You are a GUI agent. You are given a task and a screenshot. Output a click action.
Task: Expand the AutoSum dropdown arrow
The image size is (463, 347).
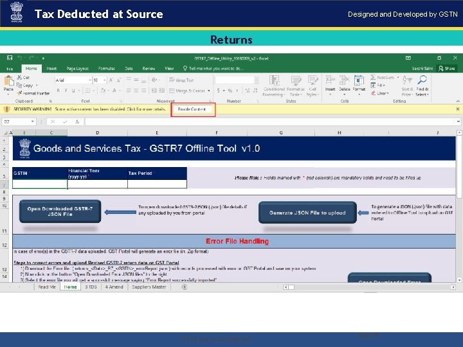click(398, 77)
